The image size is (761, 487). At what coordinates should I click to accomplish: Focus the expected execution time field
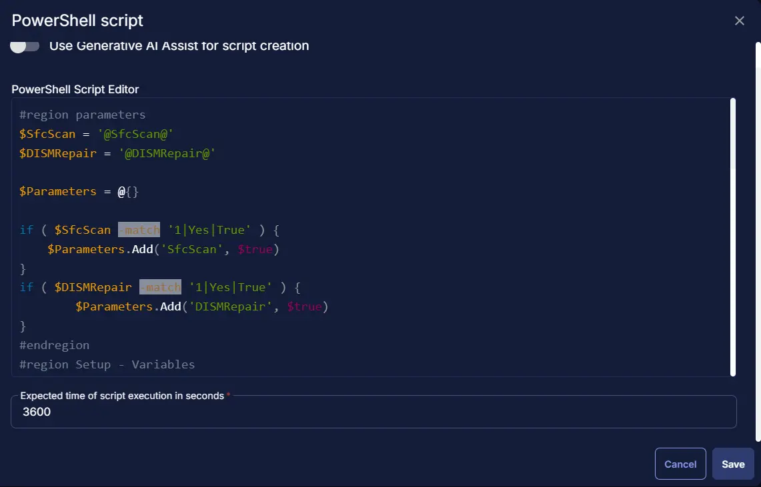[373, 412]
